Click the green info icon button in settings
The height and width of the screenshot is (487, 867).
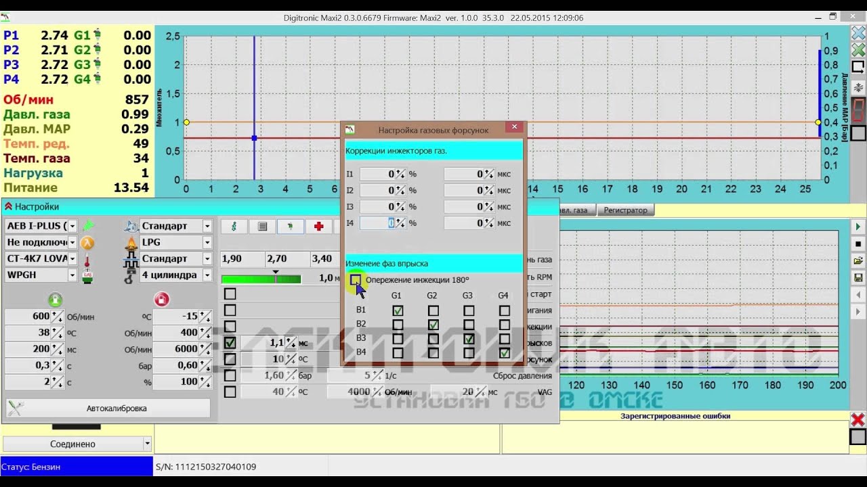pyautogui.click(x=234, y=227)
